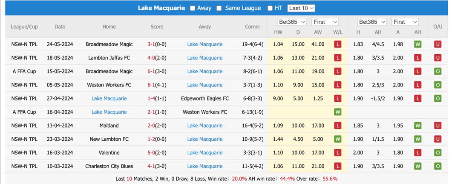Click the 6-1 score for Weston Workers match

tap(151, 85)
